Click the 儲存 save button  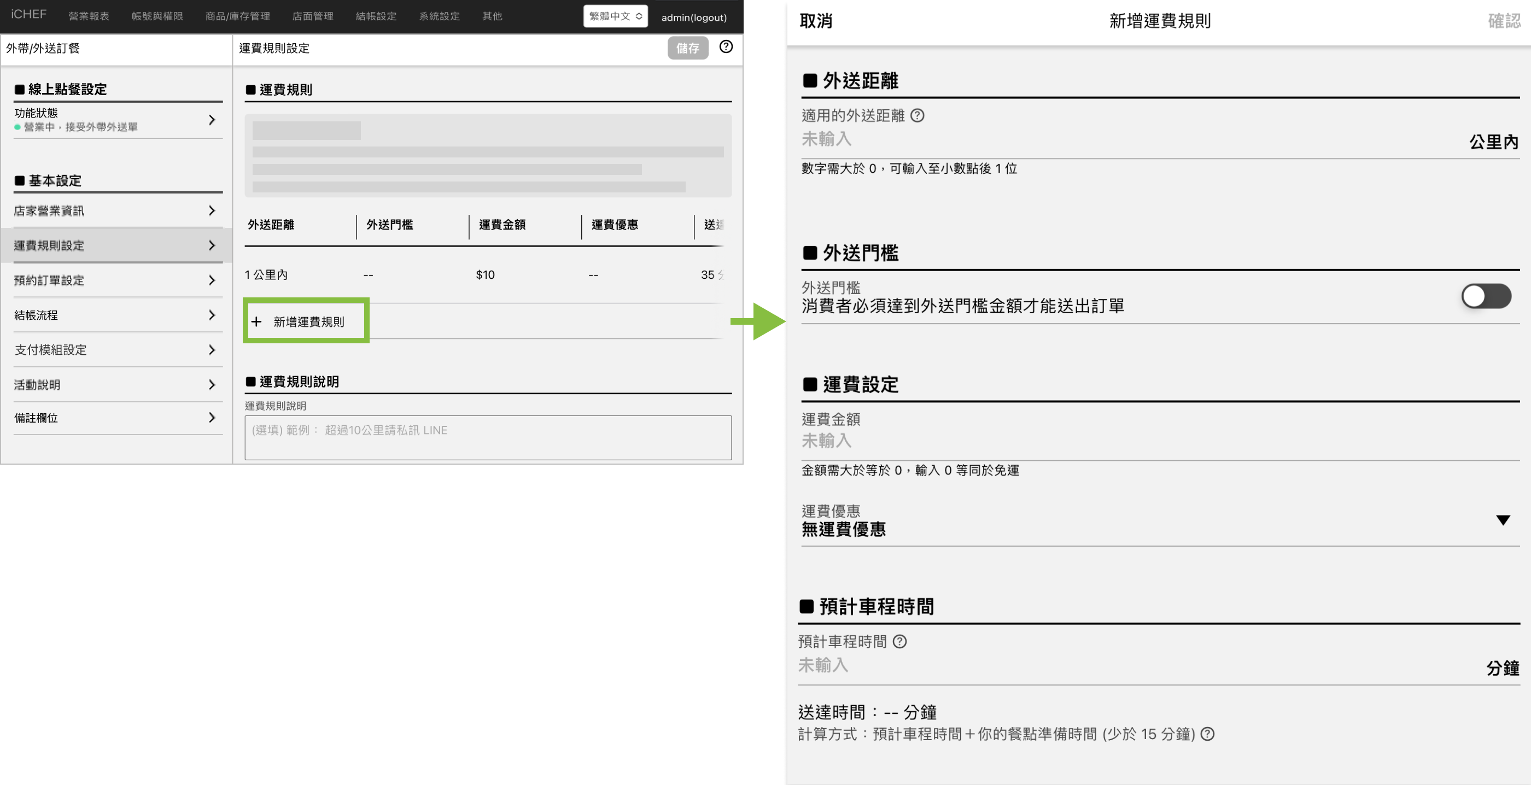pos(688,48)
